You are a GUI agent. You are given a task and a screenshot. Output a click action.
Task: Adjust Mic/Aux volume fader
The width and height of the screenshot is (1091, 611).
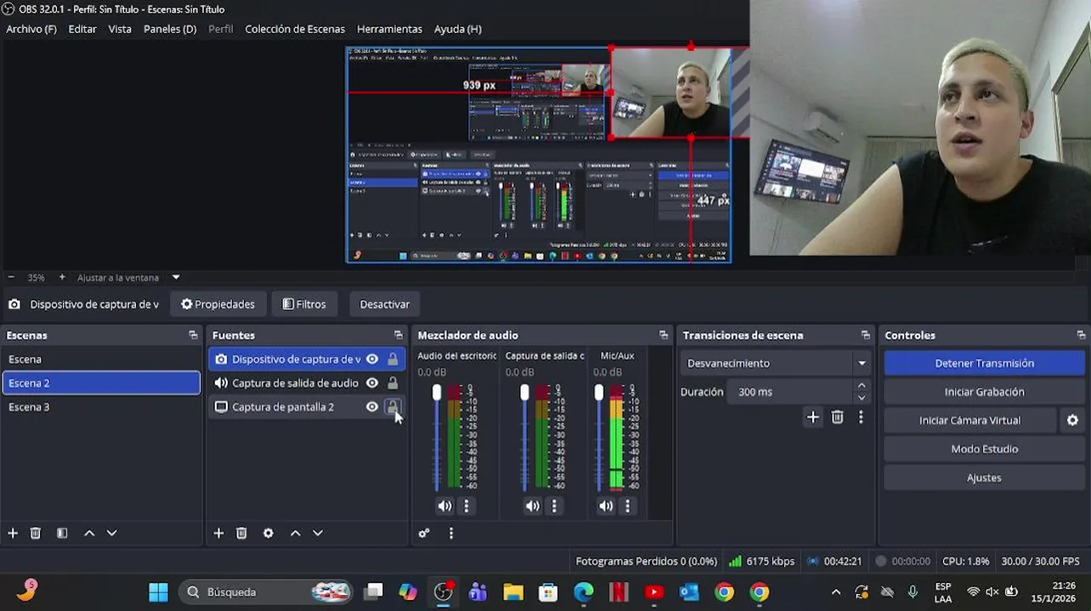tap(599, 393)
